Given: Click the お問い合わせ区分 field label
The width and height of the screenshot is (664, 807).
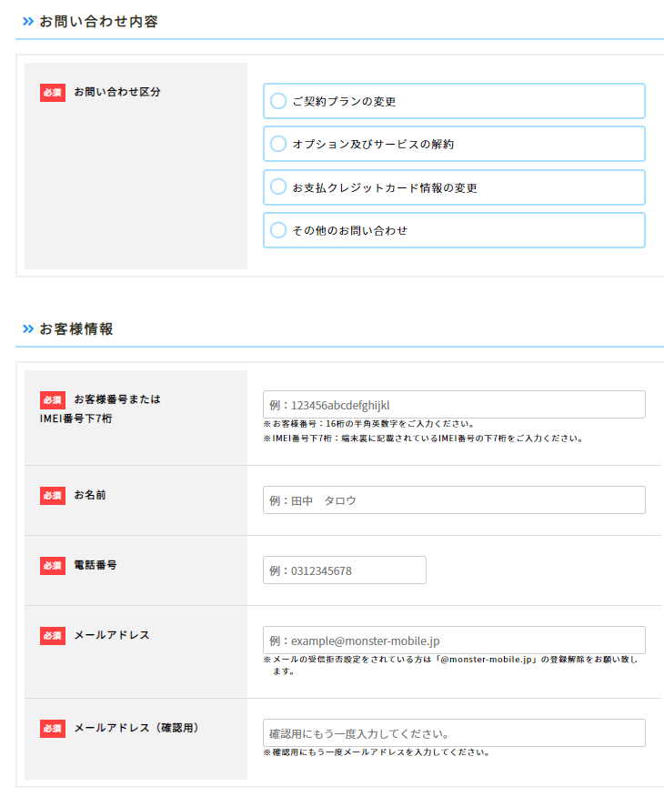Looking at the screenshot, I should 117,92.
